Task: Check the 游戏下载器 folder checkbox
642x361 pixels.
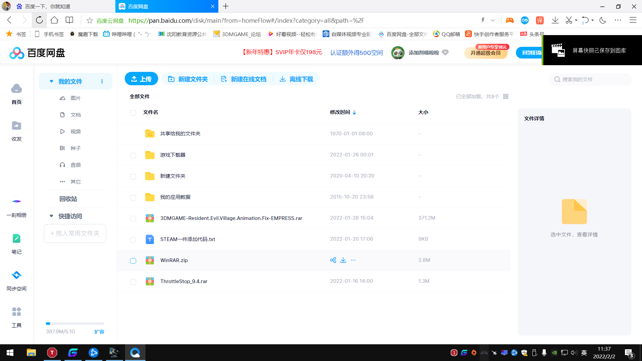Action: coord(133,155)
